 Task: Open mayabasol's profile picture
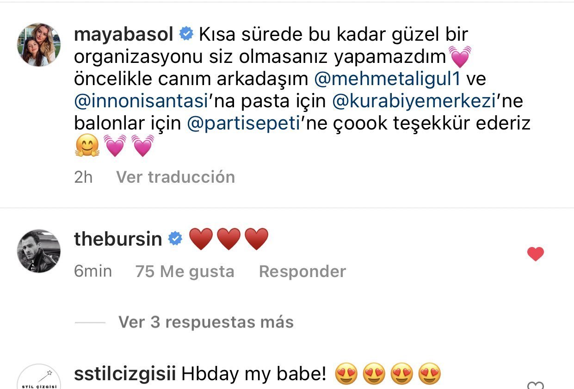[39, 45]
